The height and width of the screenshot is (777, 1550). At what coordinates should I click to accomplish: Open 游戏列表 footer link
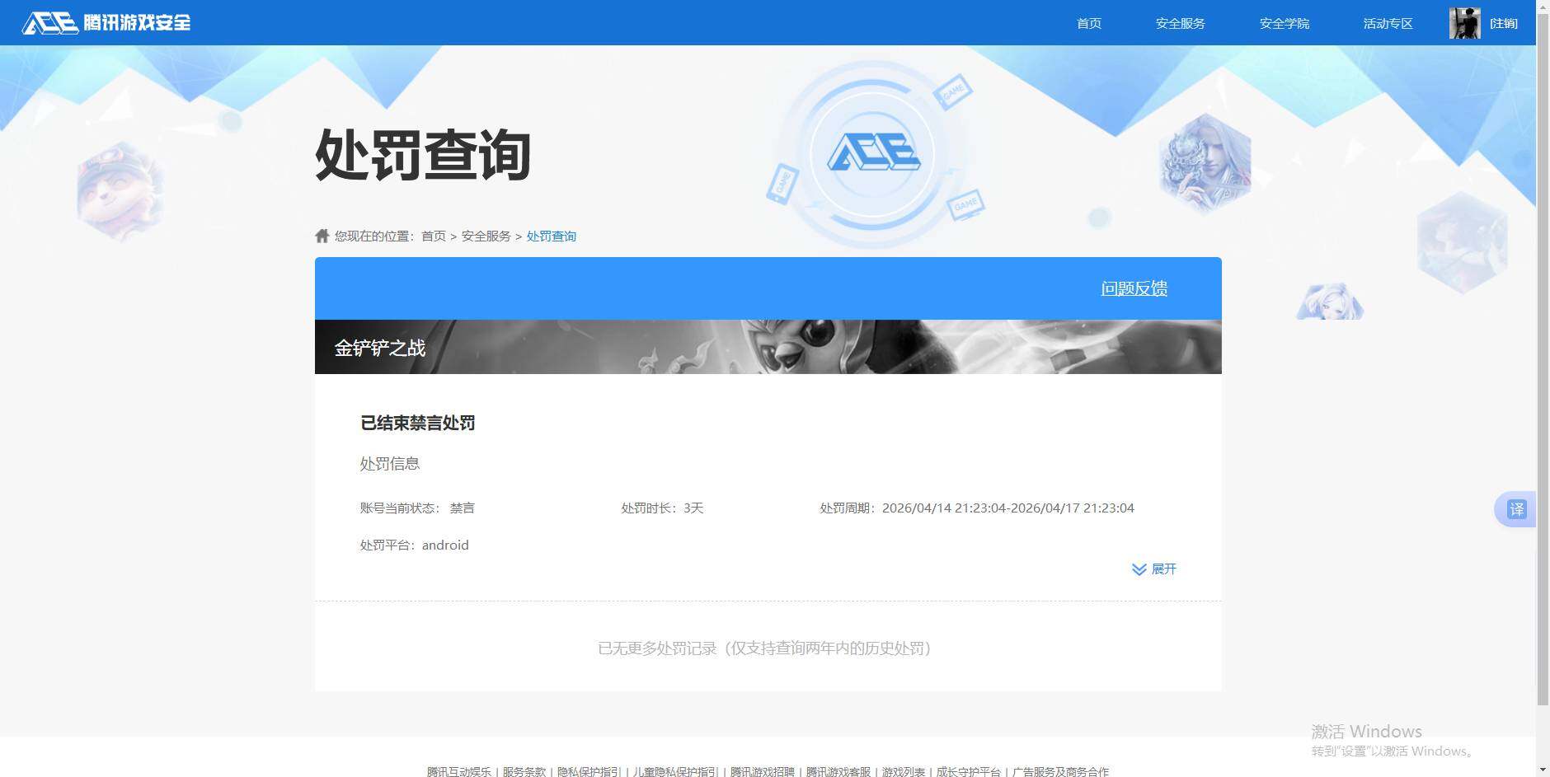904,772
